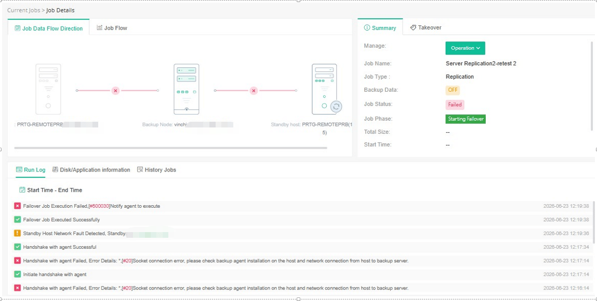This screenshot has width=597, height=301.
Task: Click the Takeover tag icon
Action: coord(413,27)
